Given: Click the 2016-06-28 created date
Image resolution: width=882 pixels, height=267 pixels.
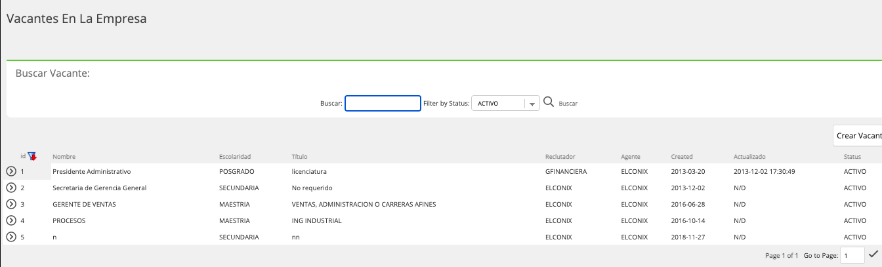Looking at the screenshot, I should tap(688, 204).
